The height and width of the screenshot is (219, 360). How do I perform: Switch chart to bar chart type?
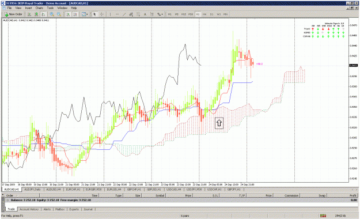click(x=29, y=14)
